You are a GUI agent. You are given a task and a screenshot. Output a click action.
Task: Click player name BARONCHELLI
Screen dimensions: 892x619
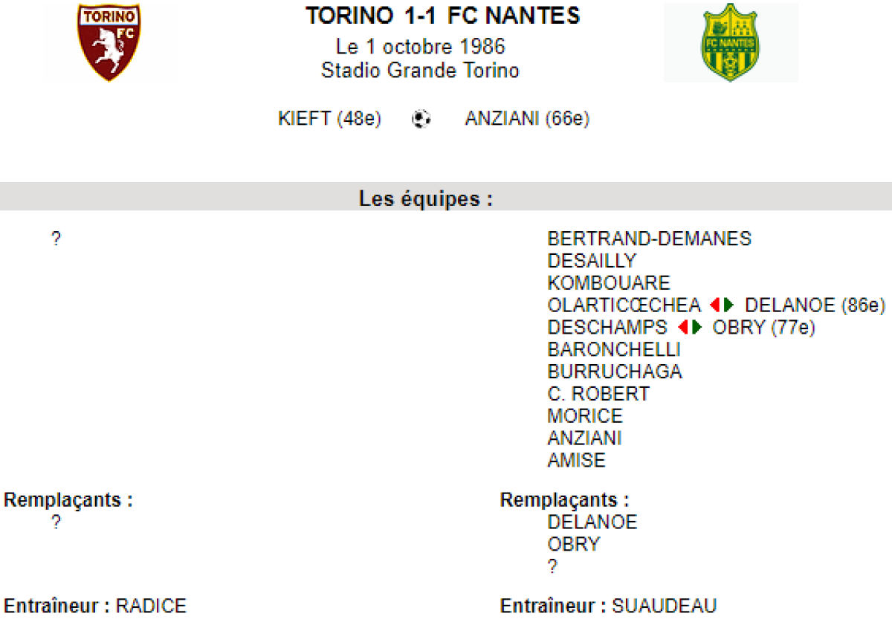(614, 349)
